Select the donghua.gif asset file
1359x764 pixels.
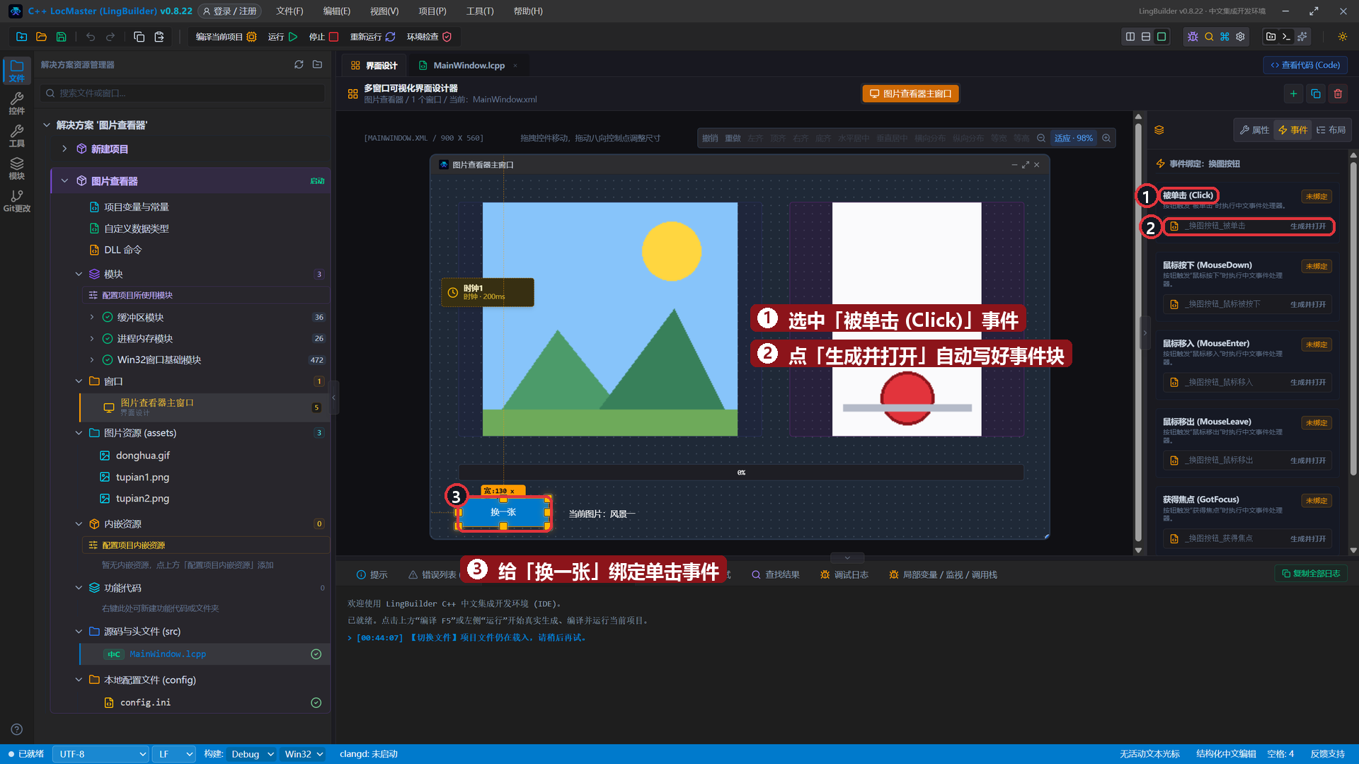coord(142,456)
